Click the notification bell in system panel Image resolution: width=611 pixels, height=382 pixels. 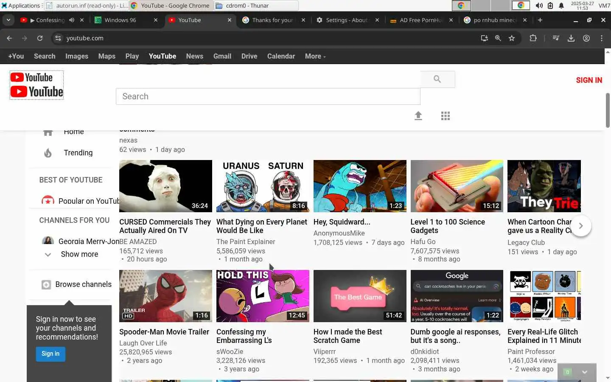561,6
